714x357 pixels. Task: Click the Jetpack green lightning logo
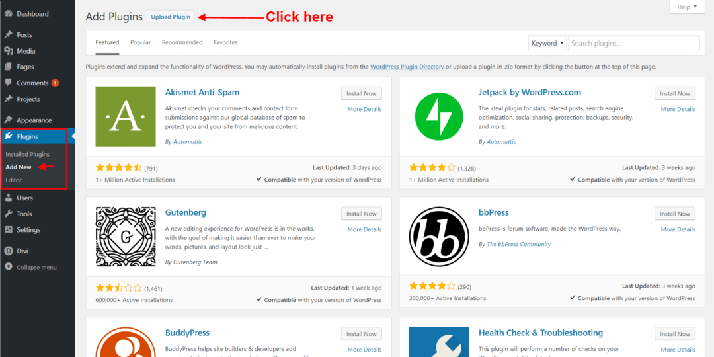coord(438,116)
